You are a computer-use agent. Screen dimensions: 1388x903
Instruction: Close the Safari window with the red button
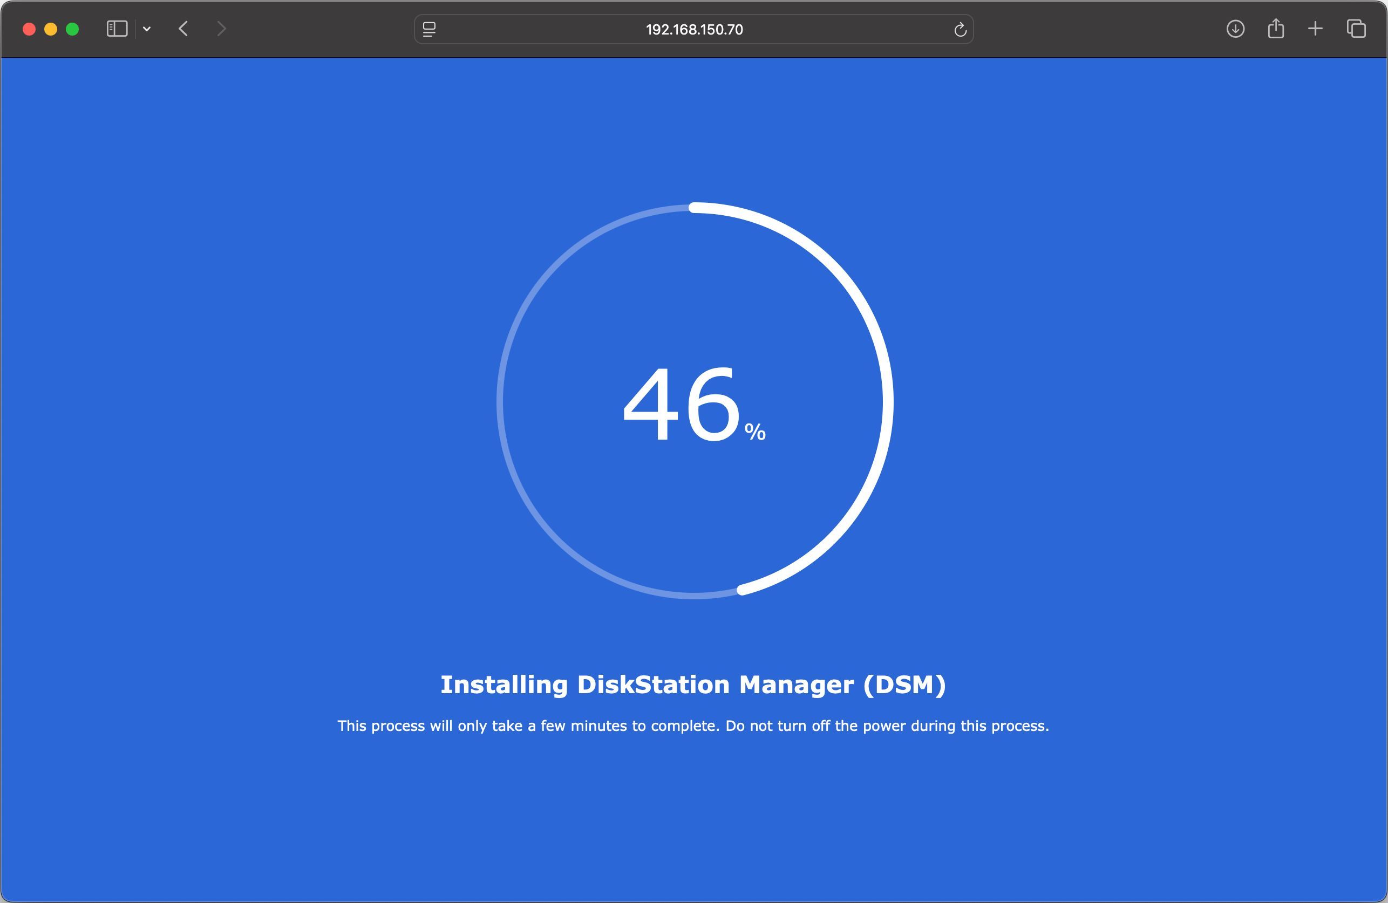pyautogui.click(x=29, y=29)
